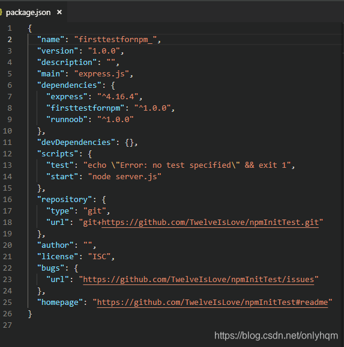Click the "^1.0.0" value on line 9
This screenshot has width=344, height=347.
115,120
